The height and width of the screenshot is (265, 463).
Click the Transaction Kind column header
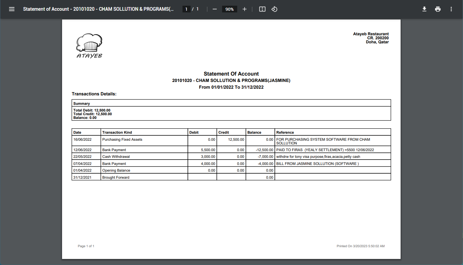click(144, 132)
